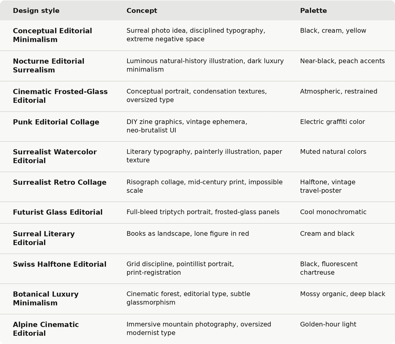395x344 pixels.
Task: Select the Surreal Literary Editorial title
Action: point(44,238)
